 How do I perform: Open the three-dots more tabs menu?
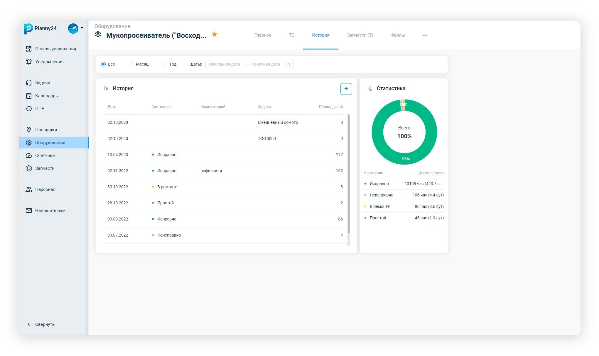425,35
